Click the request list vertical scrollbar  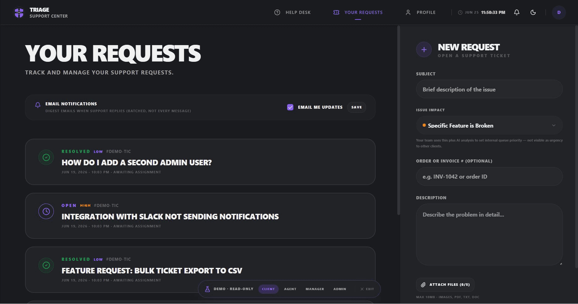[399, 120]
